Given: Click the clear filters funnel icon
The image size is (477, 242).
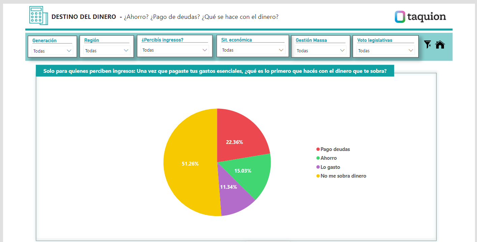Looking at the screenshot, I should pos(427,44).
